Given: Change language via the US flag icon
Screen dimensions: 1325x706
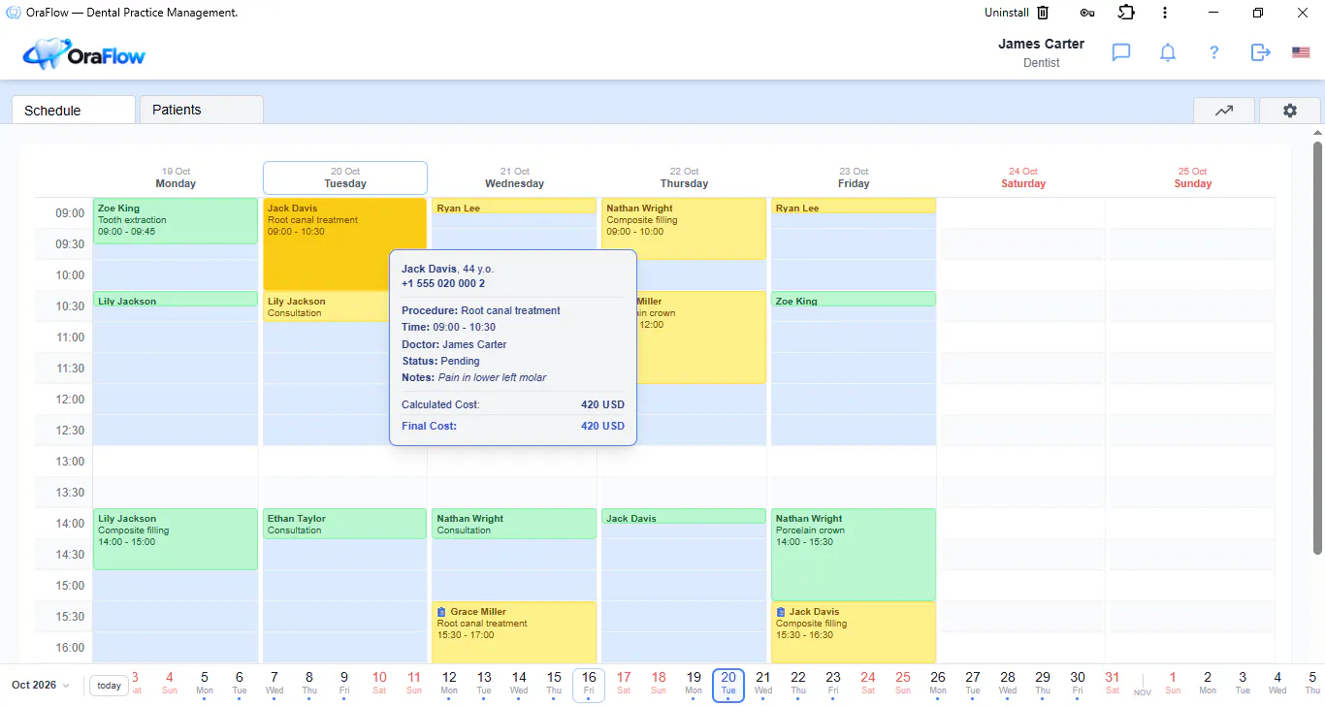Looking at the screenshot, I should click(x=1301, y=52).
